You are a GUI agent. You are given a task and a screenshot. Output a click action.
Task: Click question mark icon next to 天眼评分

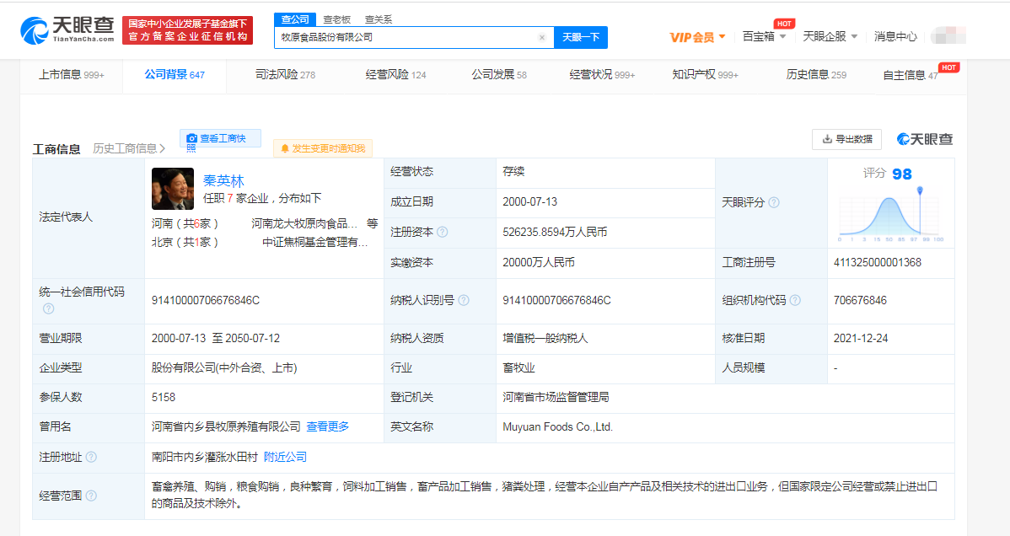pyautogui.click(x=774, y=202)
